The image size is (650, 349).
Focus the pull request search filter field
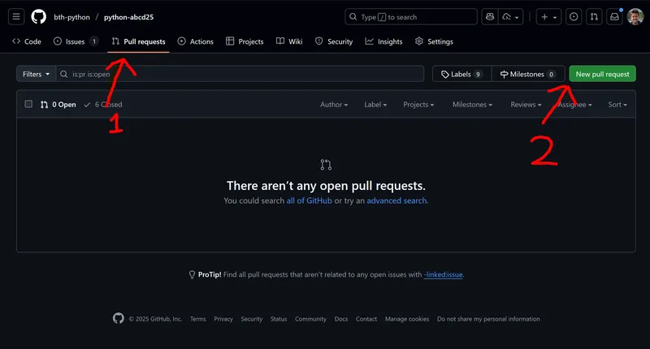click(x=244, y=74)
